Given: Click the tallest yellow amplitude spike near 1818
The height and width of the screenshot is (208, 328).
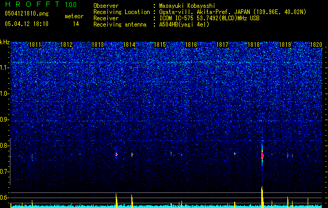Looking at the screenshot, I should coord(262,197).
